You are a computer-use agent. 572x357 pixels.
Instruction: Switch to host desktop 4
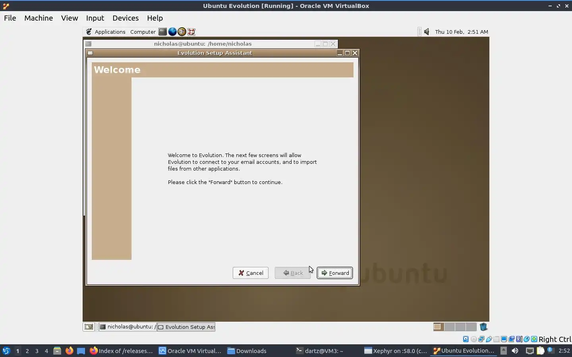click(x=46, y=351)
